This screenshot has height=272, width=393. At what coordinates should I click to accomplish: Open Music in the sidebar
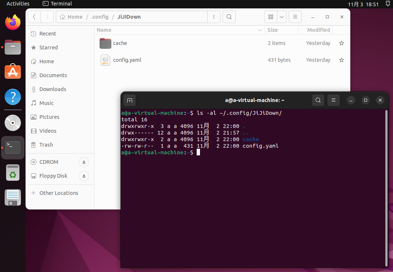click(x=60, y=103)
